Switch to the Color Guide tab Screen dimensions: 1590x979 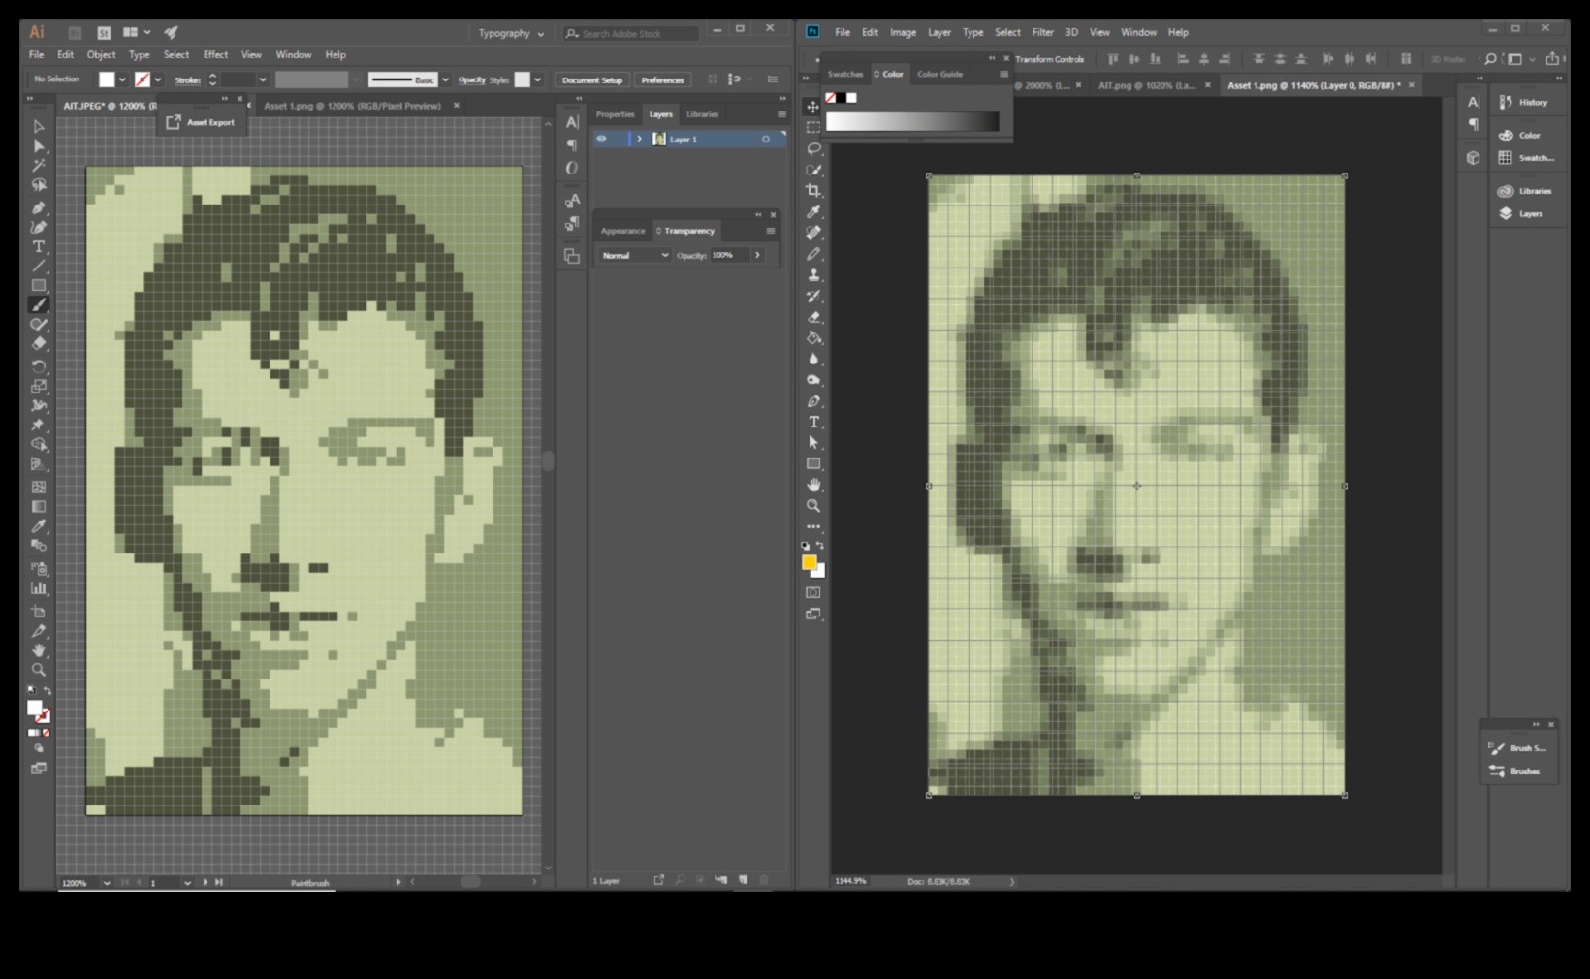click(x=938, y=74)
